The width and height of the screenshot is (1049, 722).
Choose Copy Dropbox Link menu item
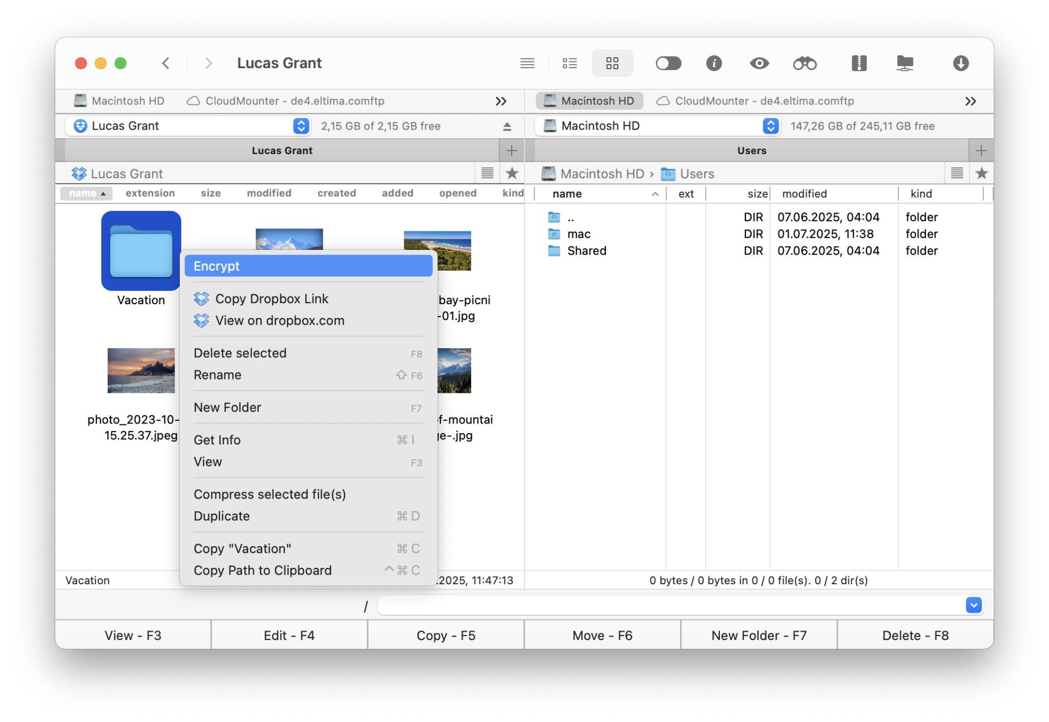pos(271,299)
